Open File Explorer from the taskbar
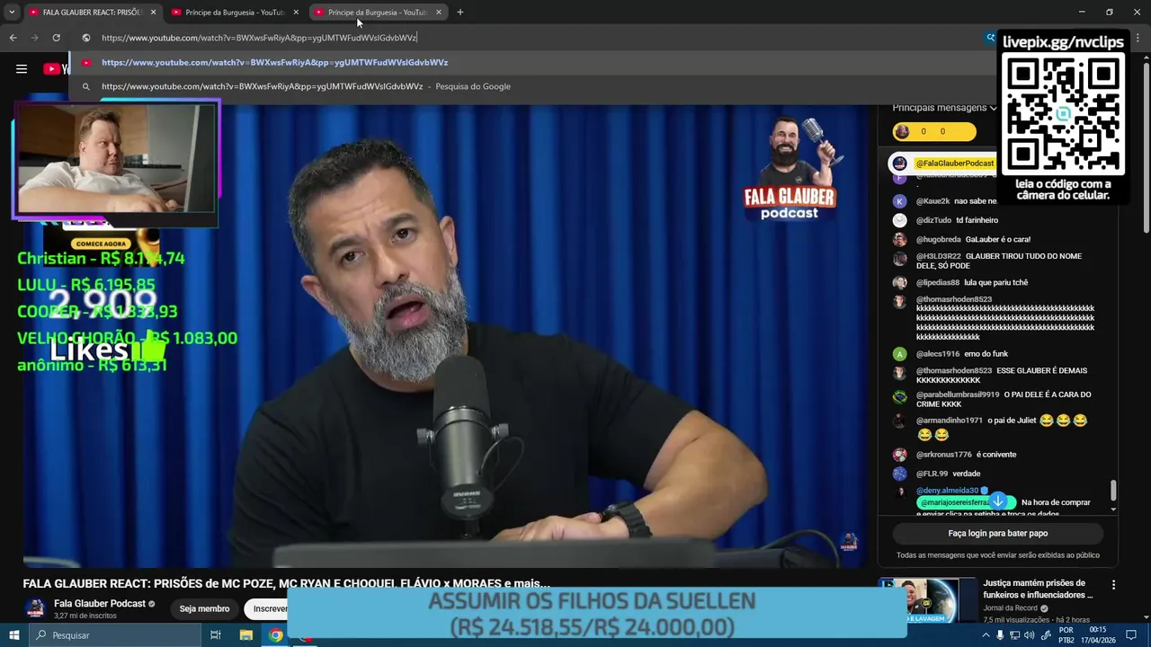Screen dimensions: 1151x647 tap(245, 635)
